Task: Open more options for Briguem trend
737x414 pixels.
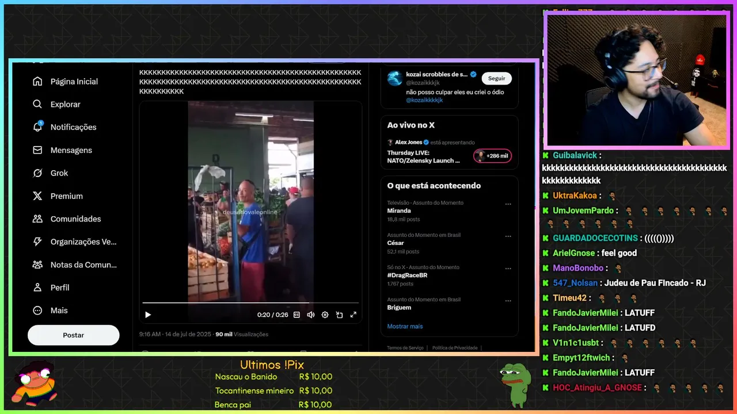Action: coord(508,301)
